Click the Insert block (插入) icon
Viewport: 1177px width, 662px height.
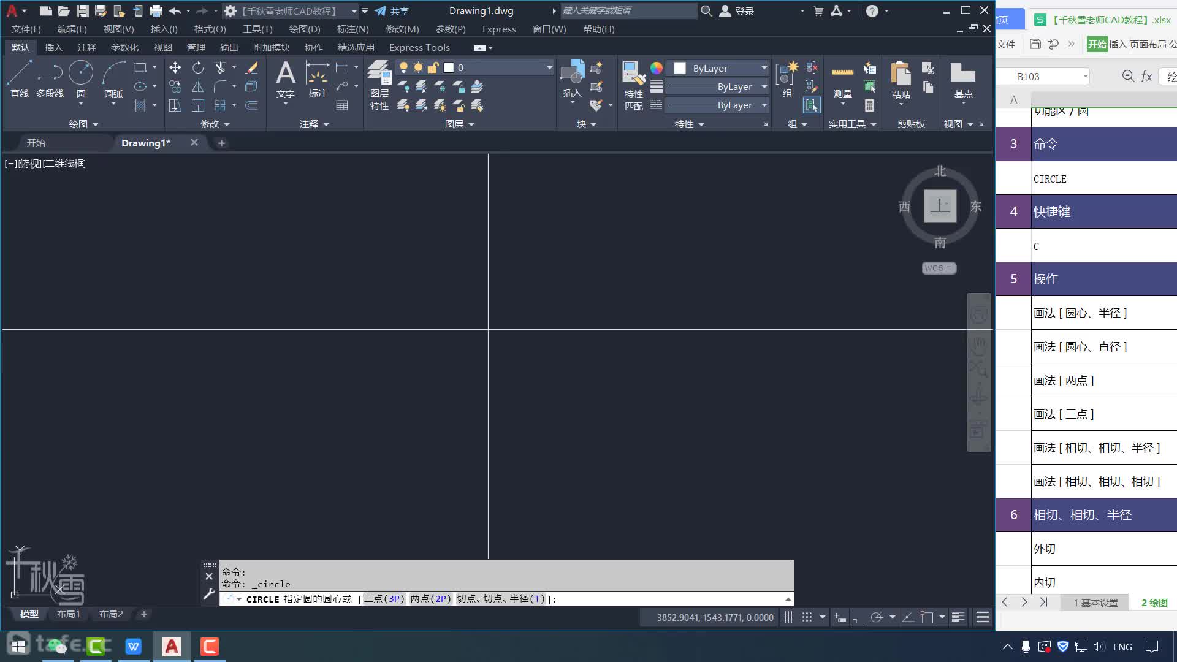[572, 78]
